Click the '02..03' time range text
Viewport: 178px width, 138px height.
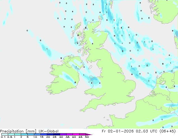[142, 131]
